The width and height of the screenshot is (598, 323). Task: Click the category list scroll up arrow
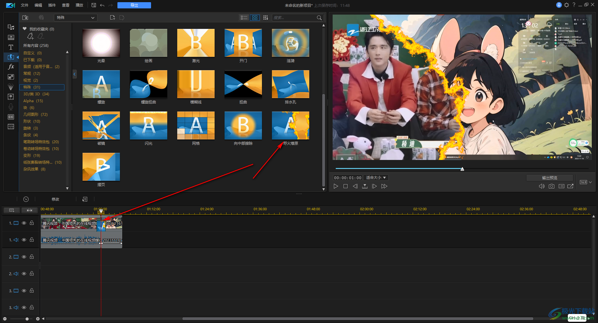[x=67, y=52]
